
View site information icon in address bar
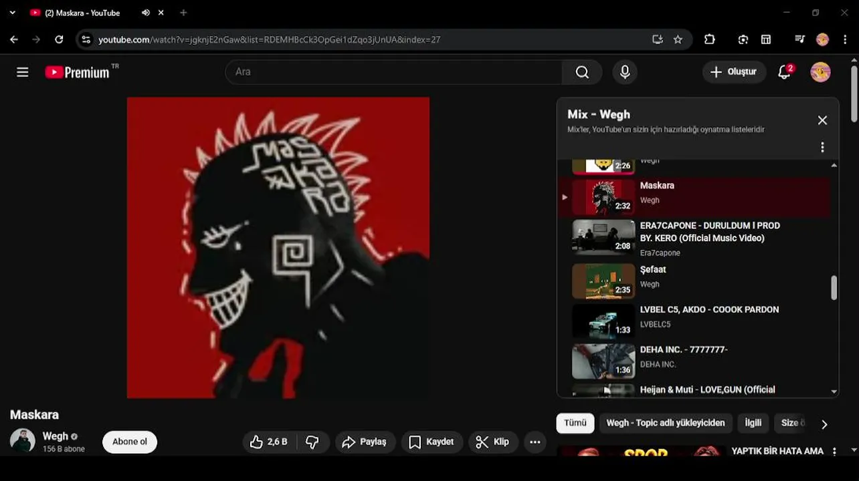click(x=86, y=39)
